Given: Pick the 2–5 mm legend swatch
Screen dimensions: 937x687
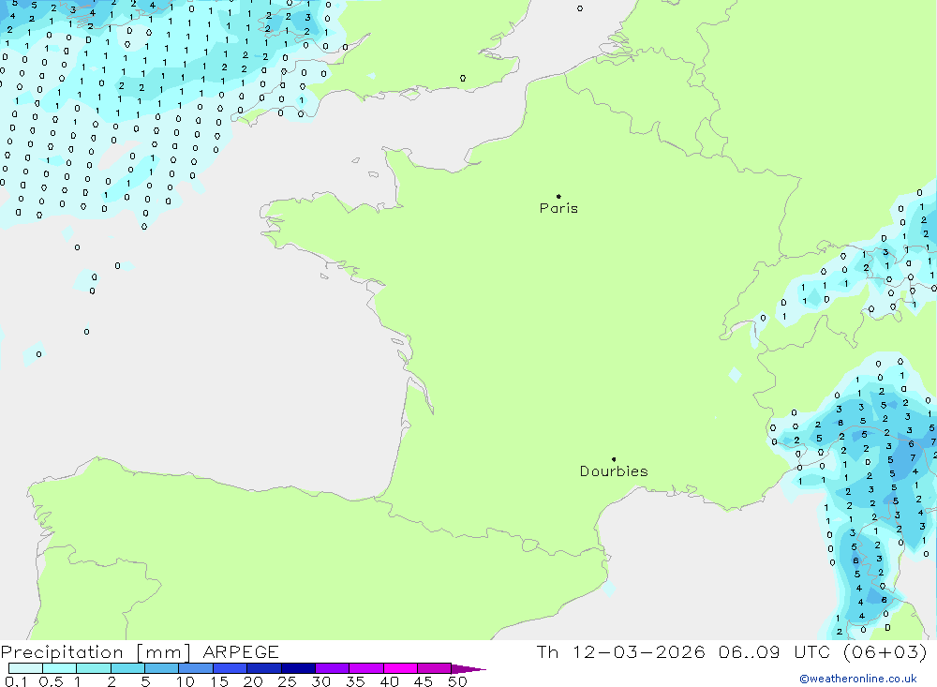Looking at the screenshot, I should click(127, 668).
